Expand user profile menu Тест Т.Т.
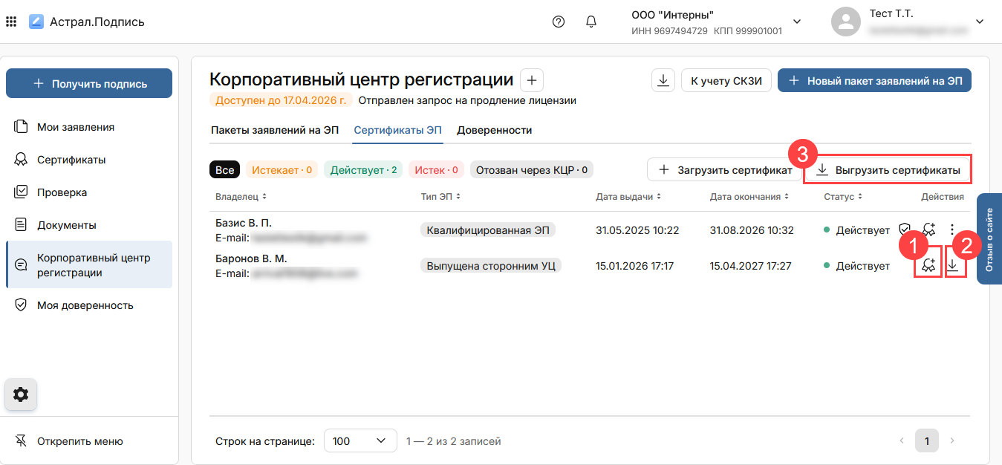Viewport: 1002px width, 465px height. (979, 22)
